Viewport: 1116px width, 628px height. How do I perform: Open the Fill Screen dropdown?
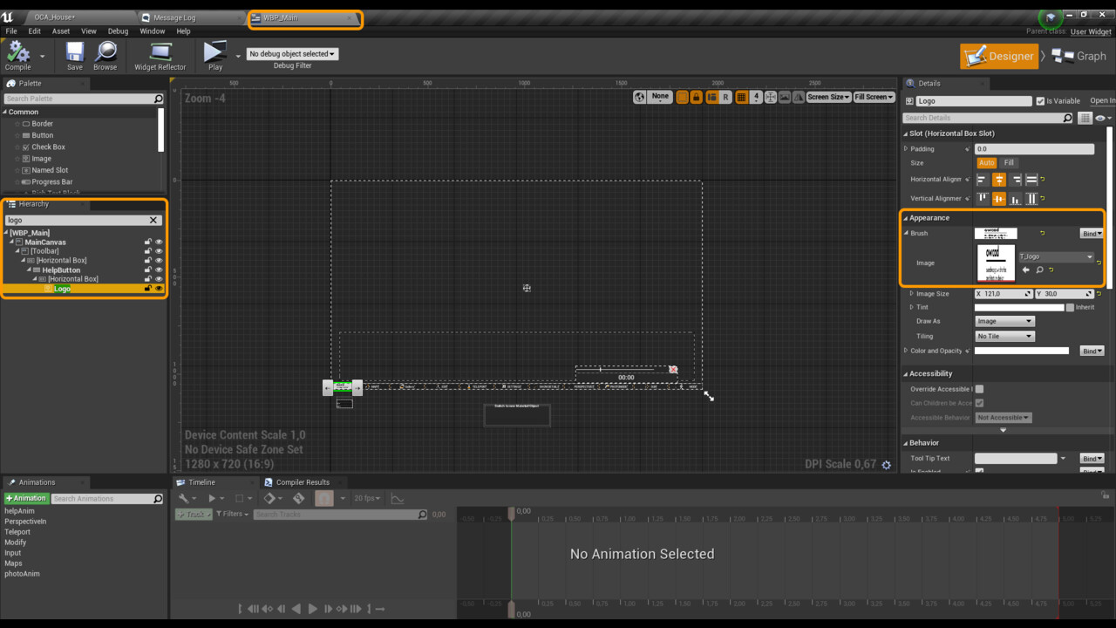(x=874, y=97)
